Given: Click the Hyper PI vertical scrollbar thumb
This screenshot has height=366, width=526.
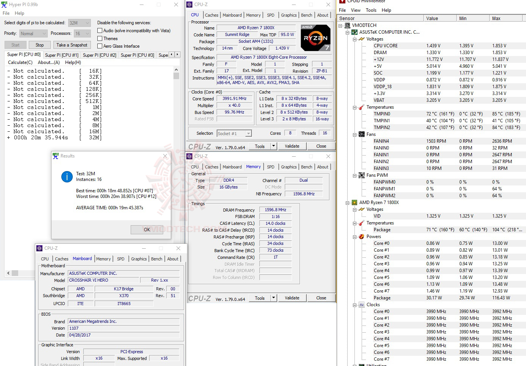Looking at the screenshot, I should tap(176, 76).
